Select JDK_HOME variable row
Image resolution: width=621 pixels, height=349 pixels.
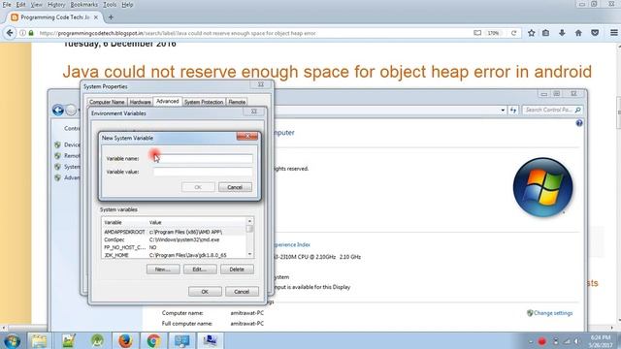(174, 255)
